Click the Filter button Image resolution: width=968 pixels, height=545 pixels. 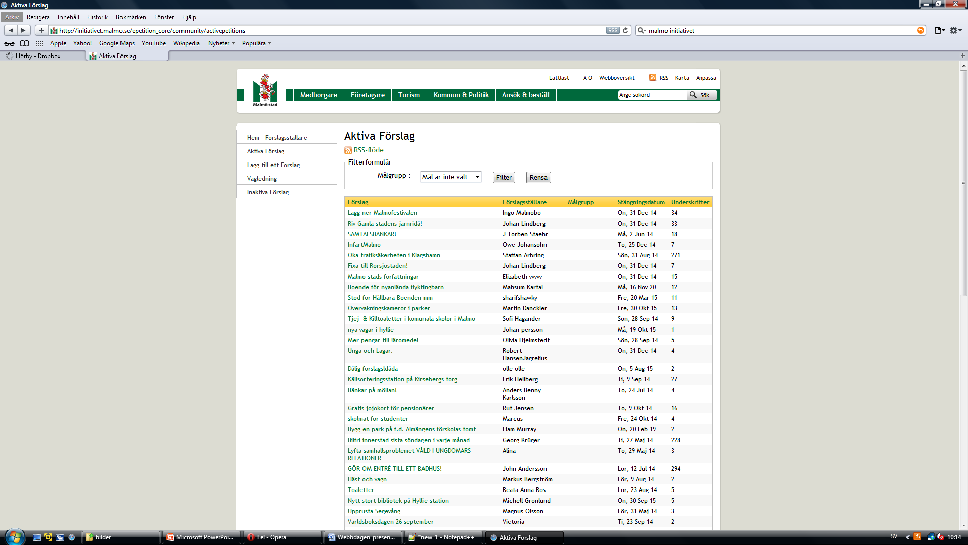coord(504,177)
